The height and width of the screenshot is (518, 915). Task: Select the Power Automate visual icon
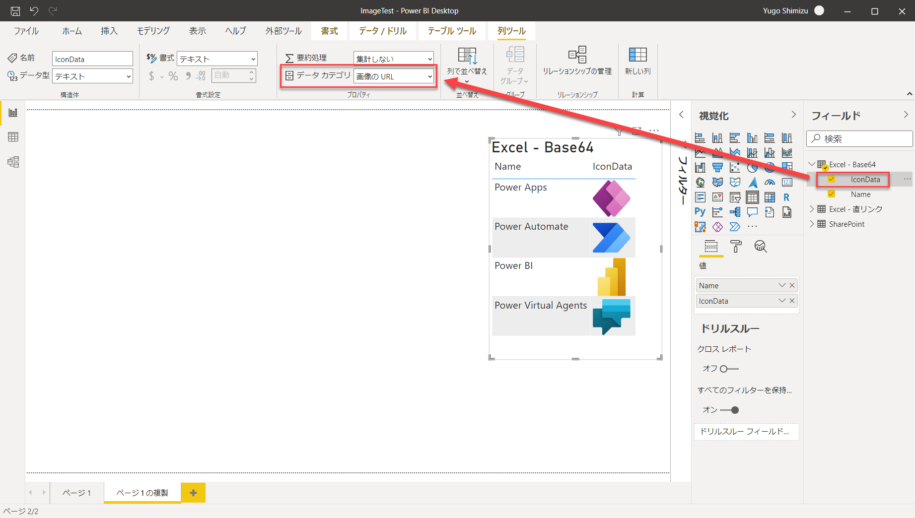point(735,227)
